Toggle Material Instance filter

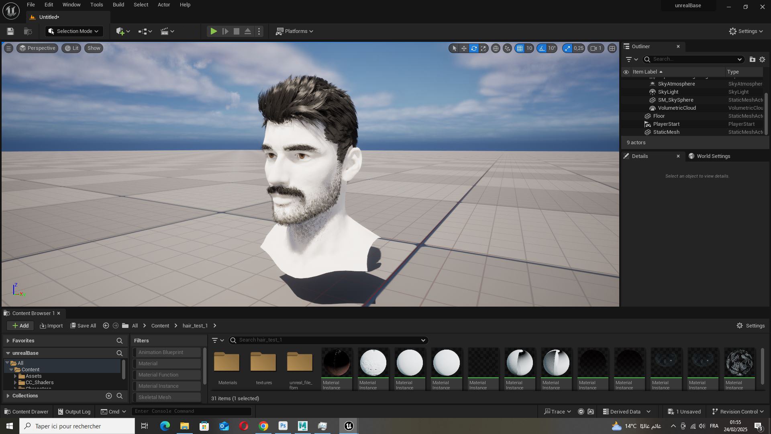pos(167,386)
